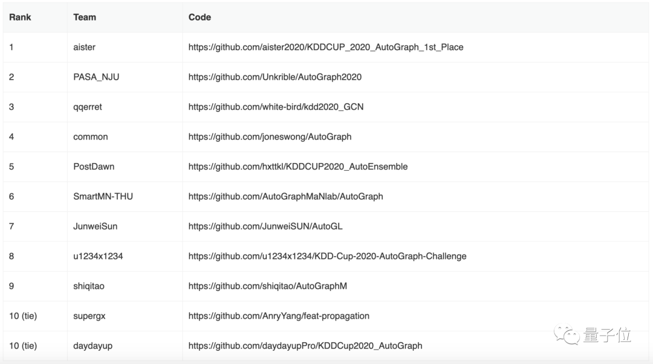Click the WeChat logo icon in the watermark
Image resolution: width=653 pixels, height=364 pixels.
click(568, 334)
